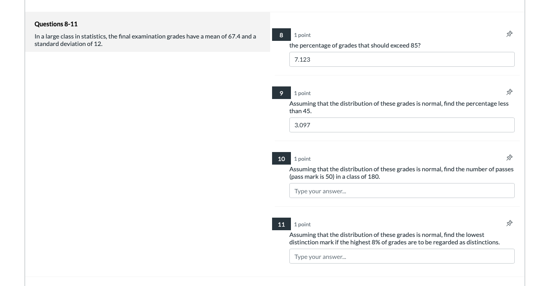Click the question asking about grades exceeding 85
Image resolution: width=541 pixels, height=286 pixels.
tap(355, 45)
